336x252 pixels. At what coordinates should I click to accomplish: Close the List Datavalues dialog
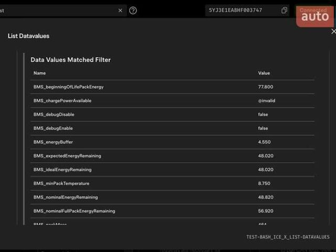pos(333,32)
